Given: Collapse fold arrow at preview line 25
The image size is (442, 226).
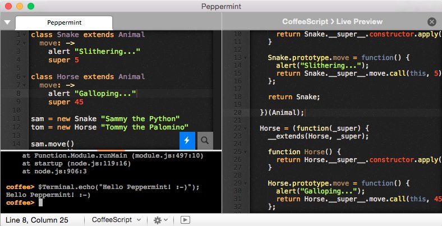Looking at the screenshot, I should pyautogui.click(x=245, y=152).
